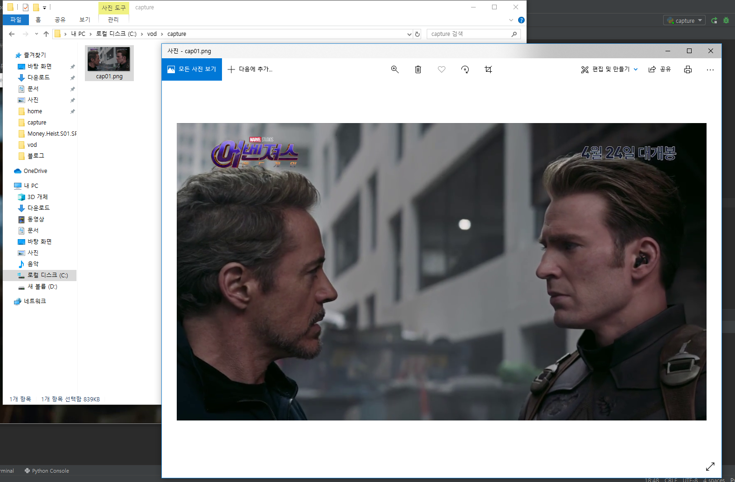
Task: Open the View ribbon tab
Action: pos(85,20)
